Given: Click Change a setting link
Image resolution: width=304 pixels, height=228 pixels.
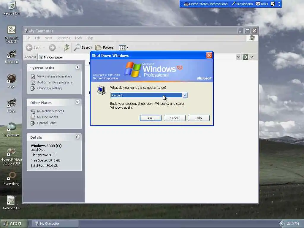Looking at the screenshot, I should point(50,88).
